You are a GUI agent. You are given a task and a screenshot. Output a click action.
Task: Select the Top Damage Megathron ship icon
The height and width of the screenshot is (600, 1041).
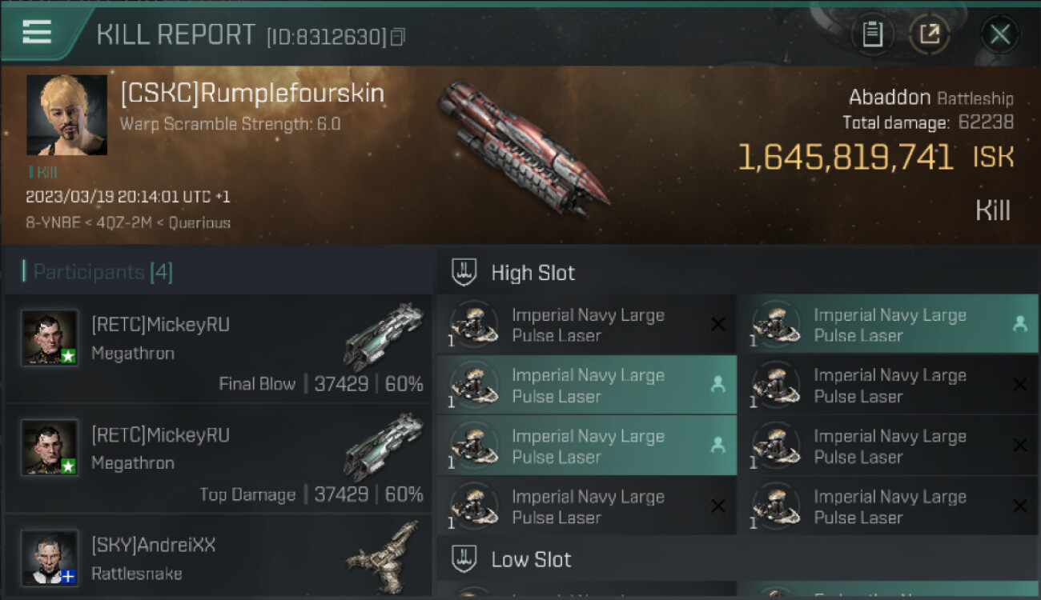coord(383,446)
